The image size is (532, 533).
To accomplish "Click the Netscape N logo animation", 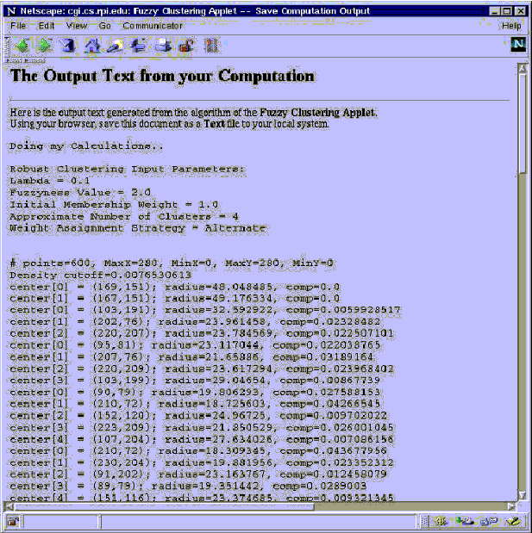I will [518, 45].
